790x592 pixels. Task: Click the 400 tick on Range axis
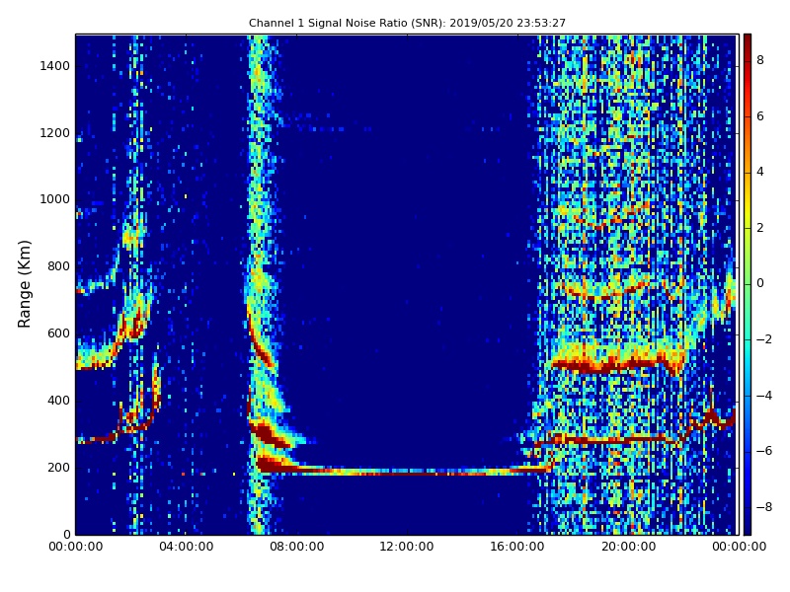coord(58,401)
